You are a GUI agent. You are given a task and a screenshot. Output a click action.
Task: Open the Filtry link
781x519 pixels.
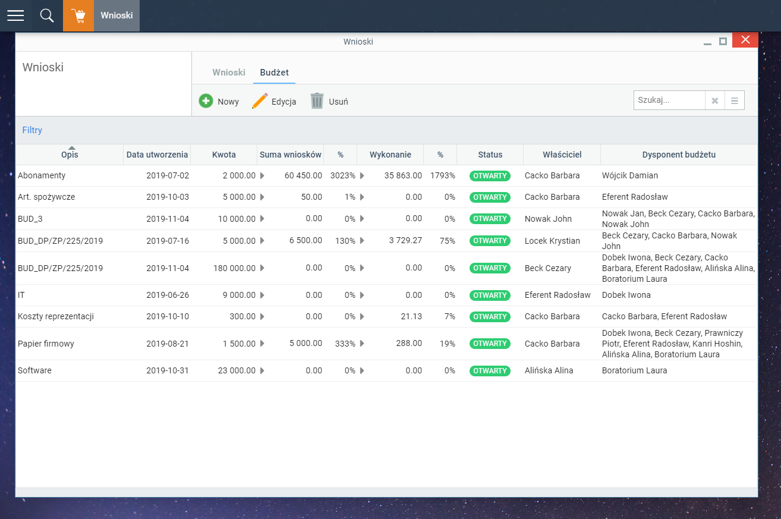(32, 130)
